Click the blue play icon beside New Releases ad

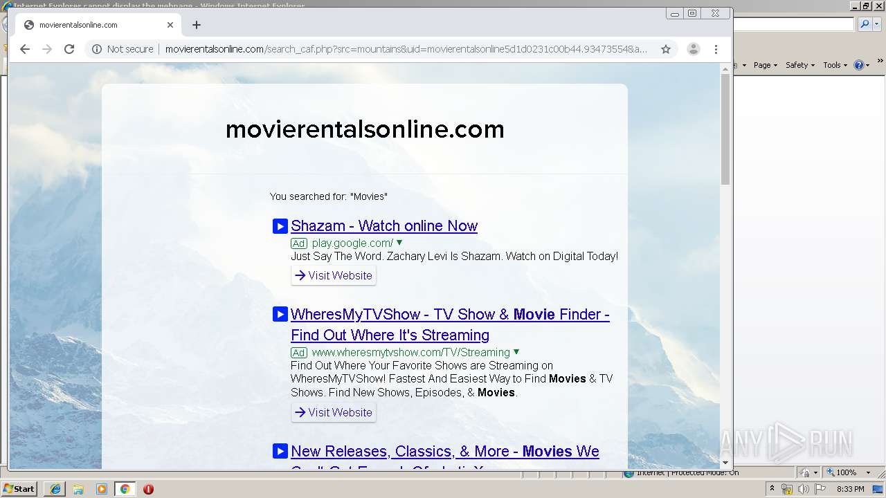coord(280,452)
